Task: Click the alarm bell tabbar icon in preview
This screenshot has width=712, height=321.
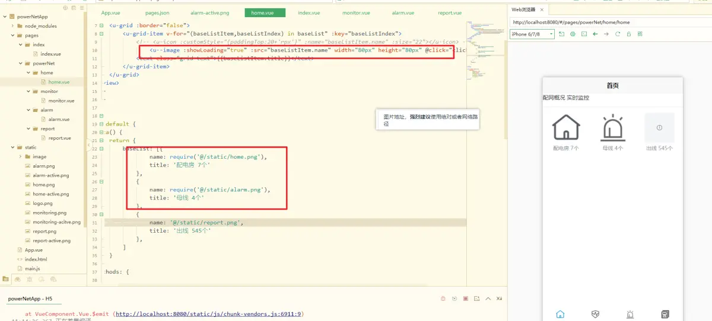Action: coord(630,314)
